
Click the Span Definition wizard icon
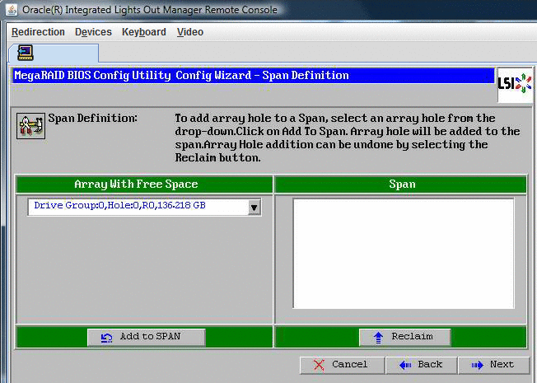tap(30, 126)
